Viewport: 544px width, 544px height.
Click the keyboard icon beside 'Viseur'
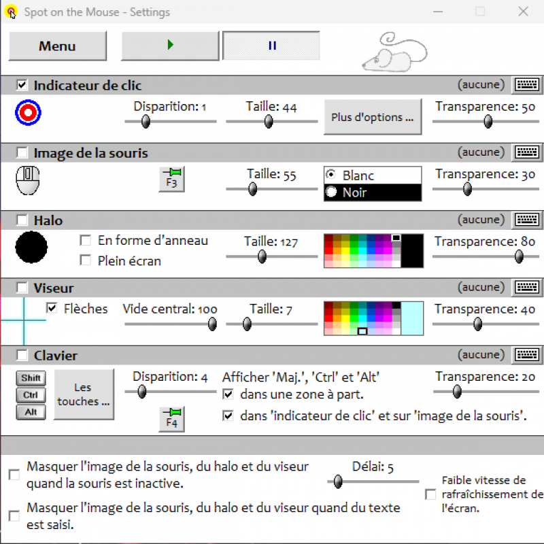(x=528, y=287)
